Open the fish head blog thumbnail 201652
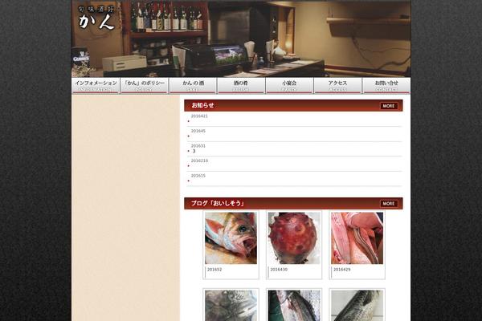This screenshot has height=321, width=482. click(x=231, y=238)
